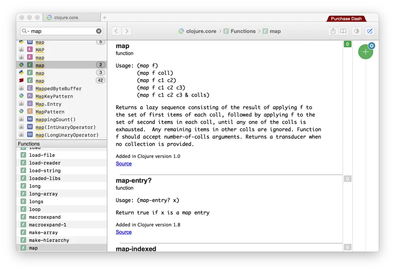Click the function icon beside loop
The image size is (395, 271).
[23, 209]
